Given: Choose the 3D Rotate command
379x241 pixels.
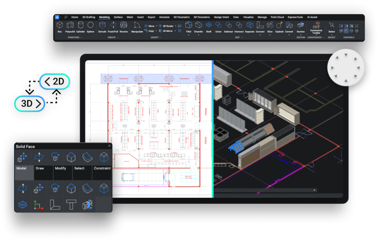Looking at the screenshot, I should 166,26.
